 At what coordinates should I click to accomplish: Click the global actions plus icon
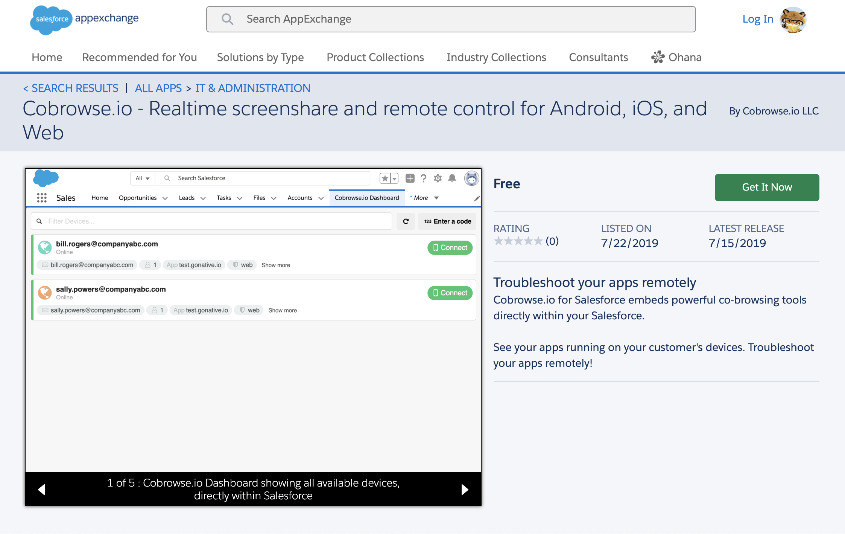click(410, 178)
